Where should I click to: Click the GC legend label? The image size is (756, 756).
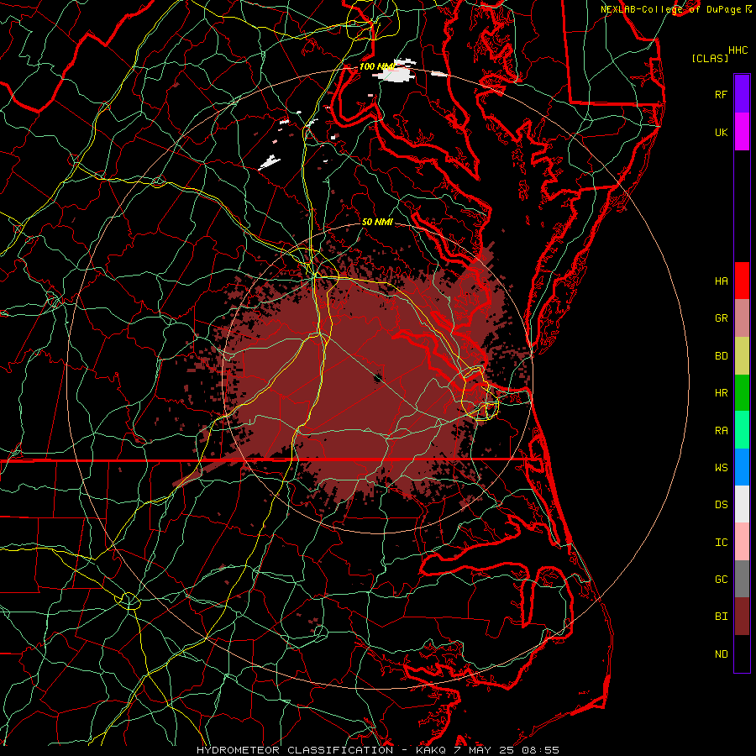coord(721,580)
